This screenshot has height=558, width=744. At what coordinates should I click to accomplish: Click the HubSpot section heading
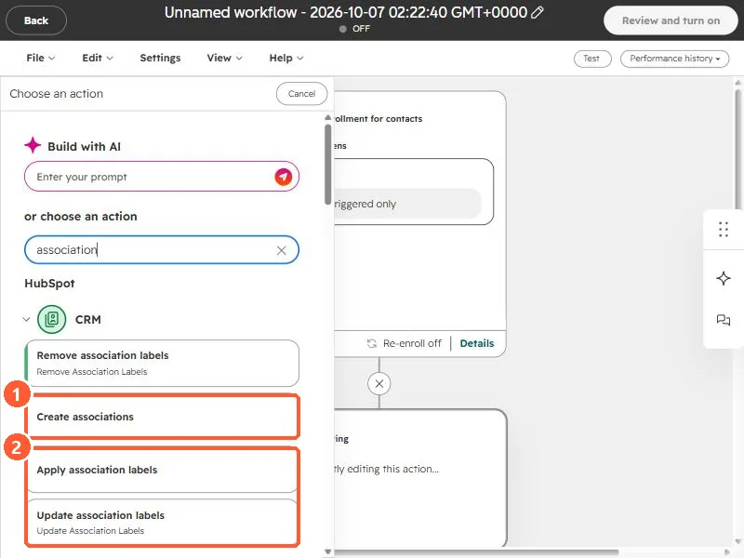49,284
